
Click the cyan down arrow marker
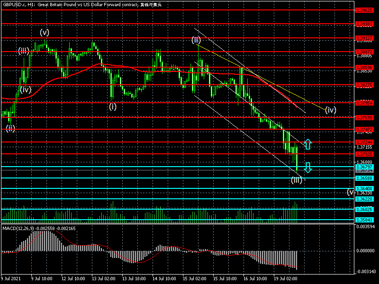pyautogui.click(x=307, y=167)
